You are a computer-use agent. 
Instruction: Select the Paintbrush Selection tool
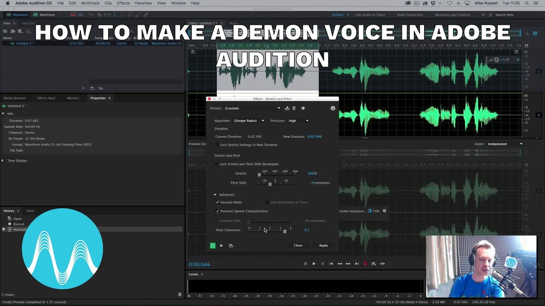(138, 14)
